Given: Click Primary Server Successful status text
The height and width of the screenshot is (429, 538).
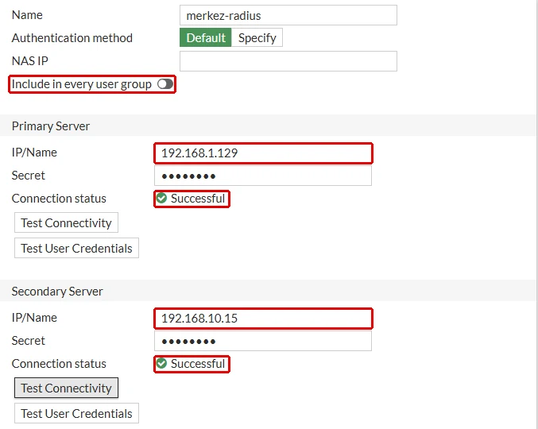Looking at the screenshot, I should click(x=198, y=198).
